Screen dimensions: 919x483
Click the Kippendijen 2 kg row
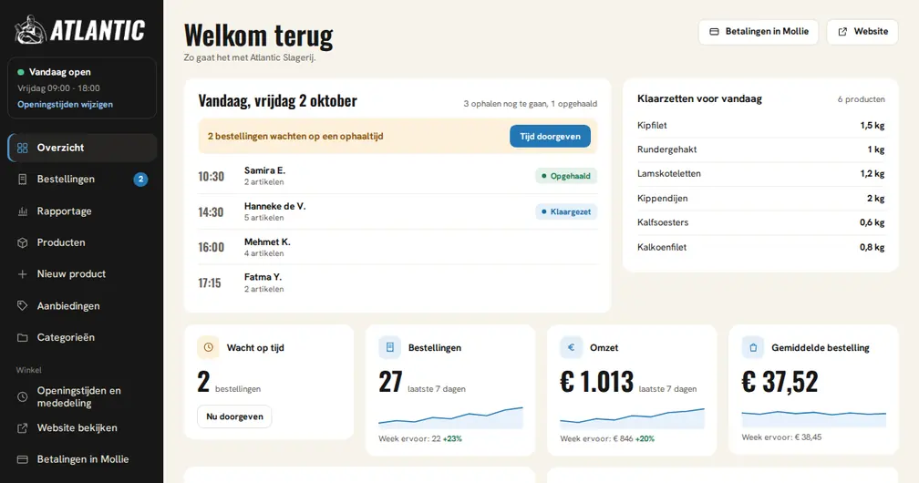pos(760,198)
